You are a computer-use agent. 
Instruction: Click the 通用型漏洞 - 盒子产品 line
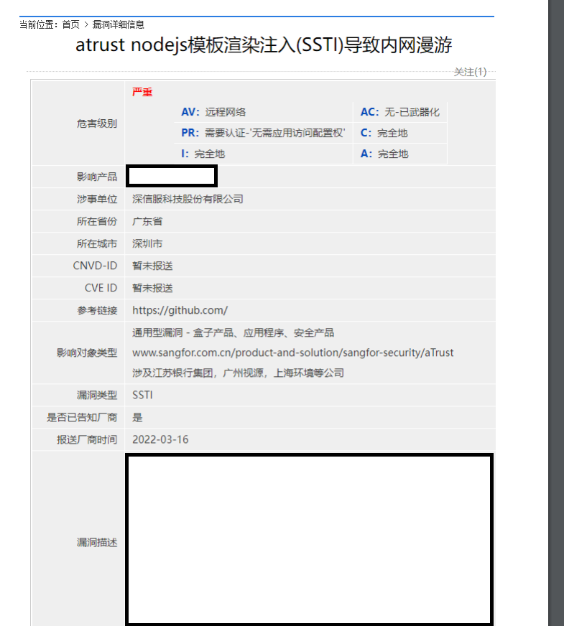tap(234, 333)
